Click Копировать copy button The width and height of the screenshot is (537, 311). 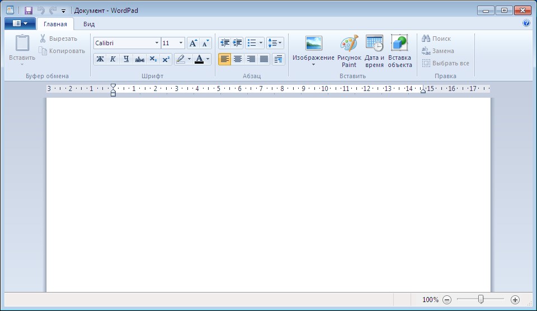[62, 51]
